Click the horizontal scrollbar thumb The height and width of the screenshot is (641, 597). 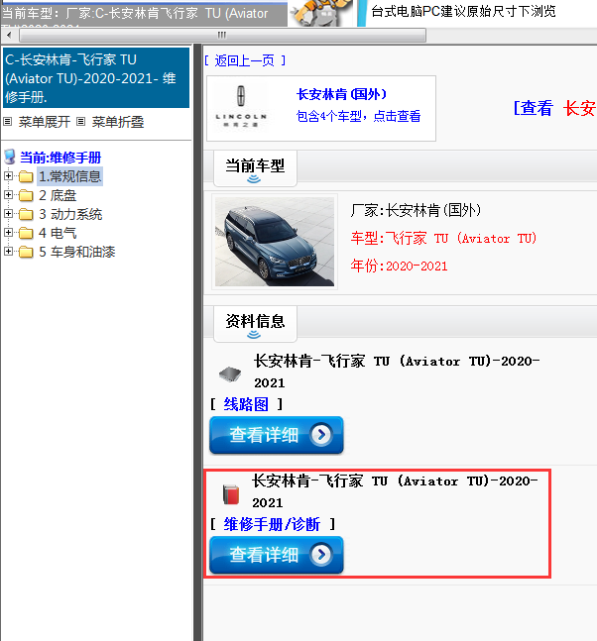(x=222, y=35)
